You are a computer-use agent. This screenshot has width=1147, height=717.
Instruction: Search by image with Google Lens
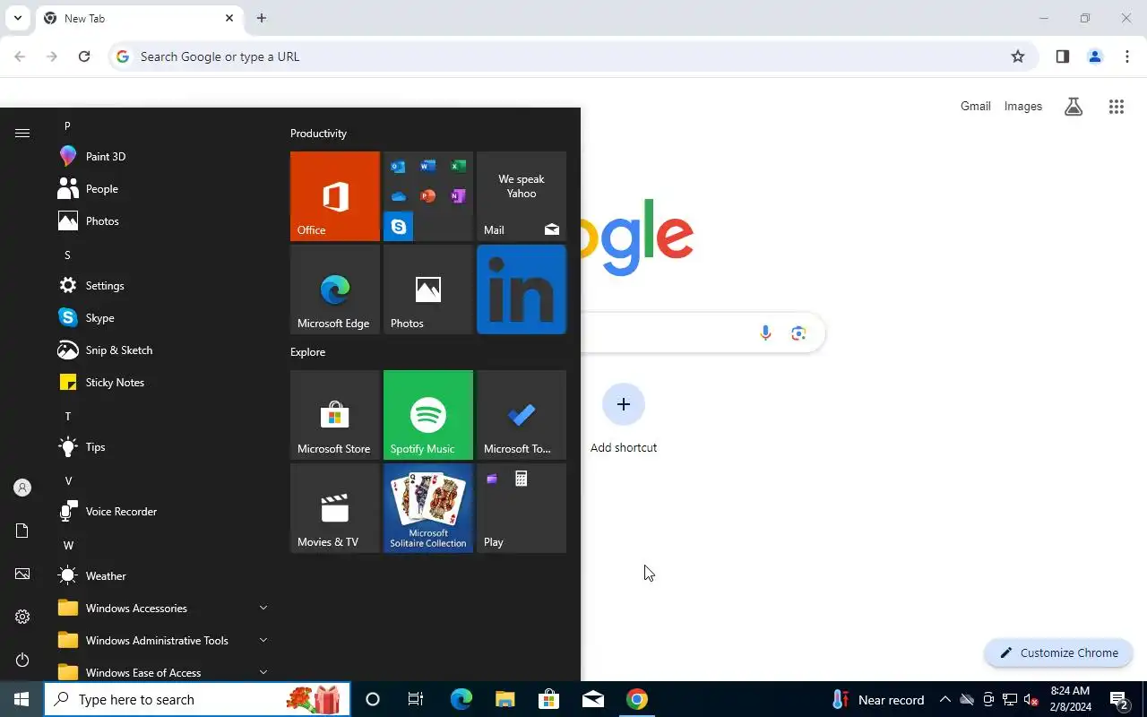(x=798, y=333)
